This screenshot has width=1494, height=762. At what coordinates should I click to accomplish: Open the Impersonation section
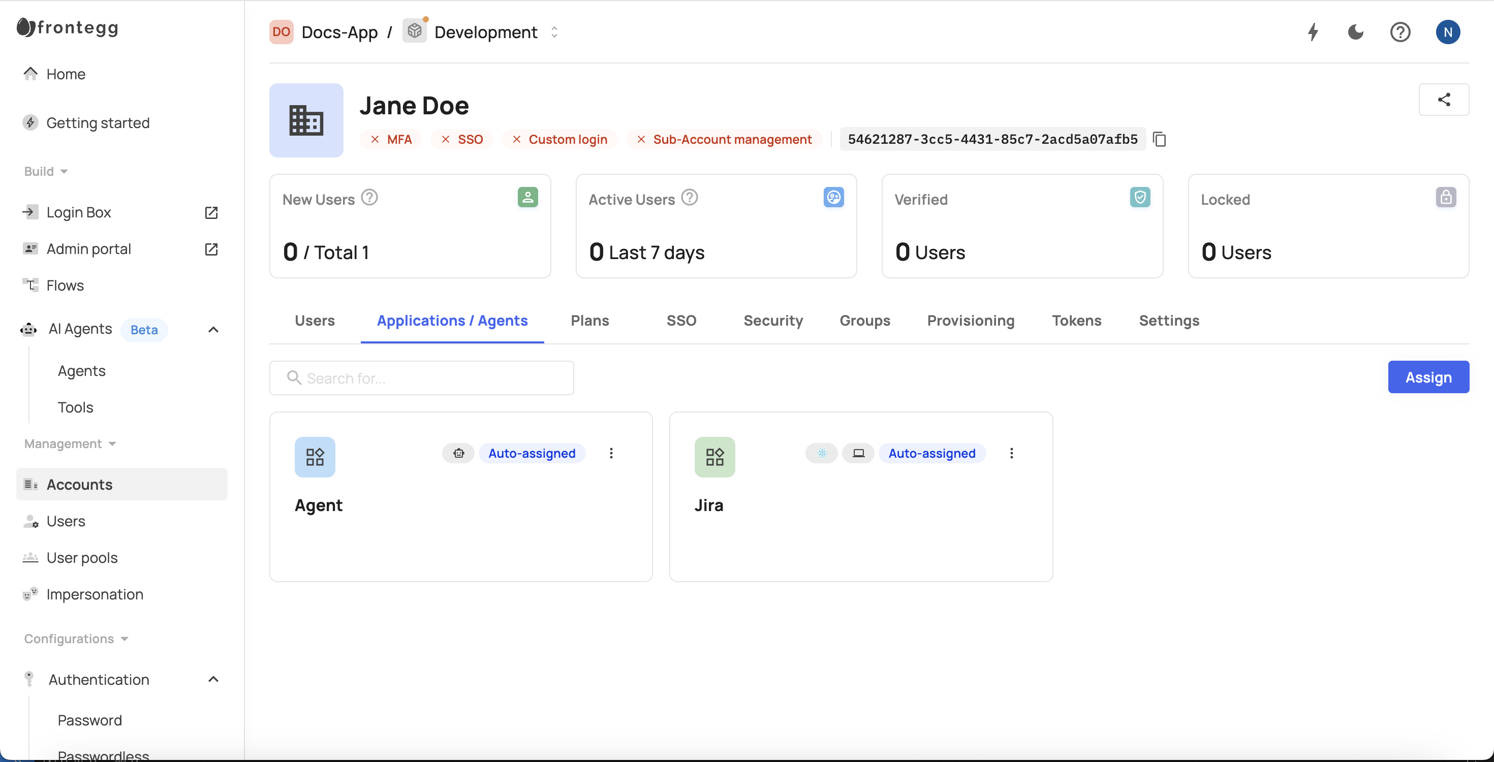95,594
